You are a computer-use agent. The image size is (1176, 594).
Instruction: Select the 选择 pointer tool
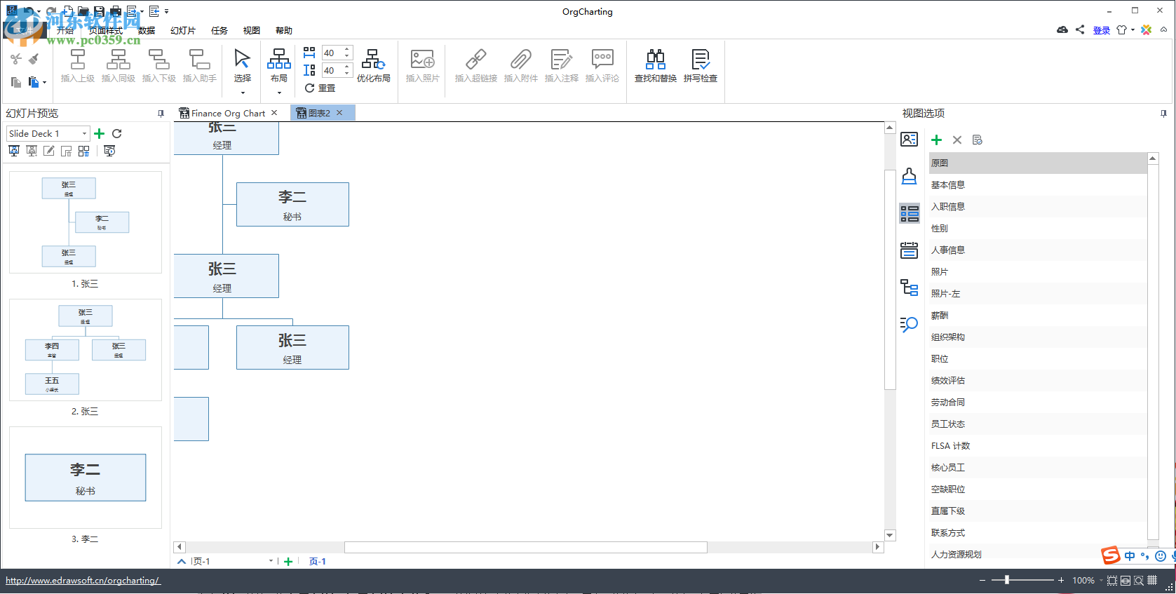(243, 71)
